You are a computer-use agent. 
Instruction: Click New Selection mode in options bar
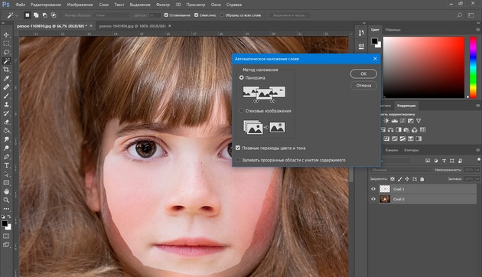click(x=28, y=15)
